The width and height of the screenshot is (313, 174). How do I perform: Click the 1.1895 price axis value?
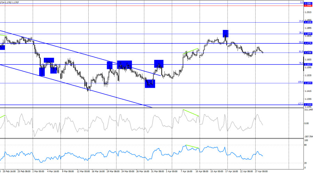tap(308, 28)
